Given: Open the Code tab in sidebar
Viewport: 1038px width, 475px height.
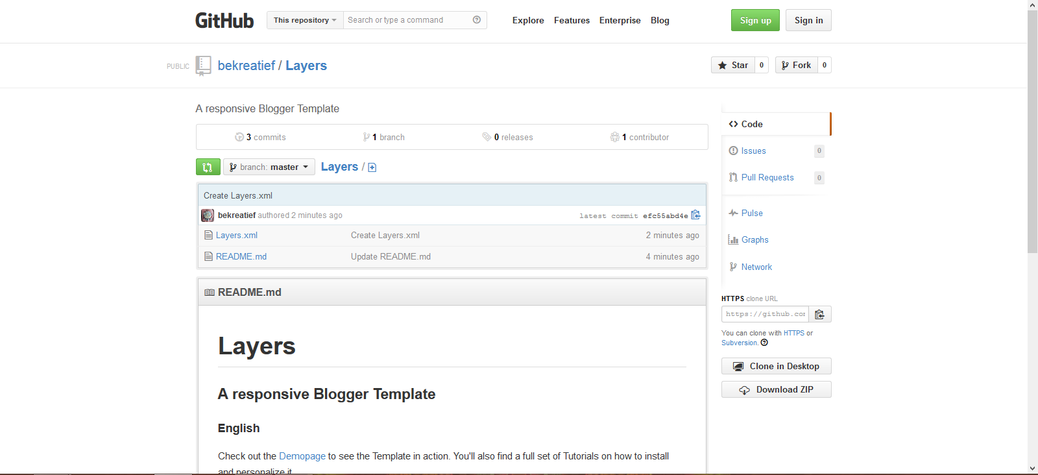Looking at the screenshot, I should (776, 124).
